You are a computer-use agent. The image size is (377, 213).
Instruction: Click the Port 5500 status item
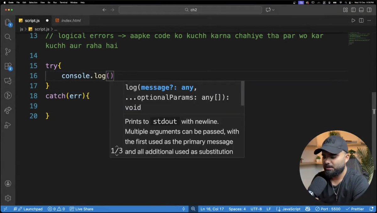tap(328, 209)
